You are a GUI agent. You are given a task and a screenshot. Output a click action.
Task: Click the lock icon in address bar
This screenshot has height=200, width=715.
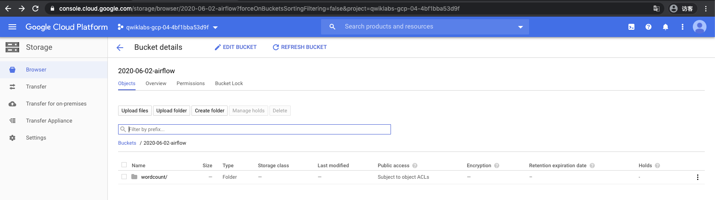click(x=52, y=9)
